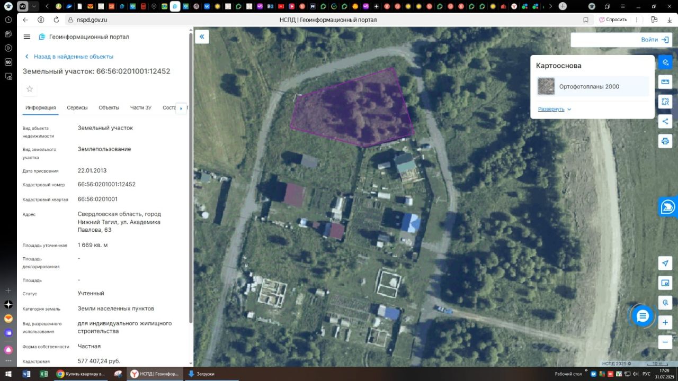Select the Ортофотопланы 2000 basemap thumbnail

tap(546, 86)
